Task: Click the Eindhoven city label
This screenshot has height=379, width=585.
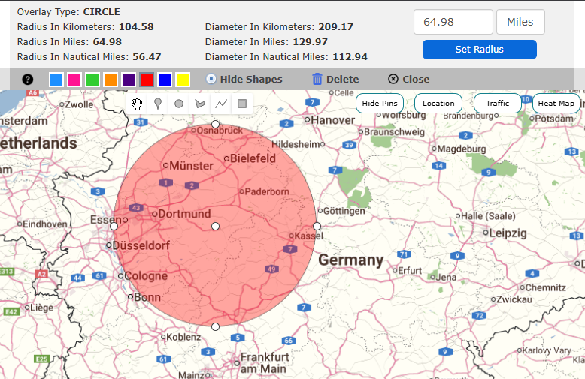Action: coord(45,224)
